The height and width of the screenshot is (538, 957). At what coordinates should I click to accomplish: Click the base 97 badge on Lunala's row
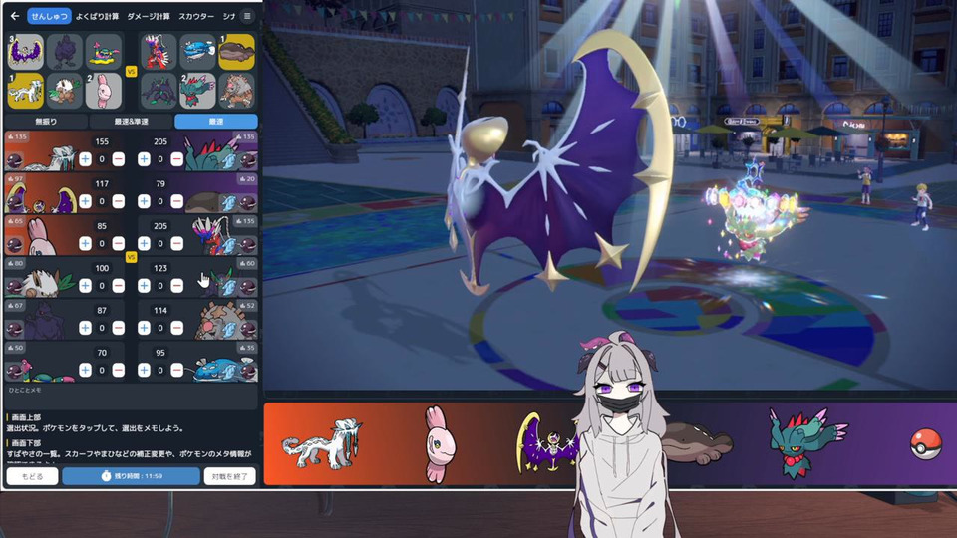tap(15, 179)
